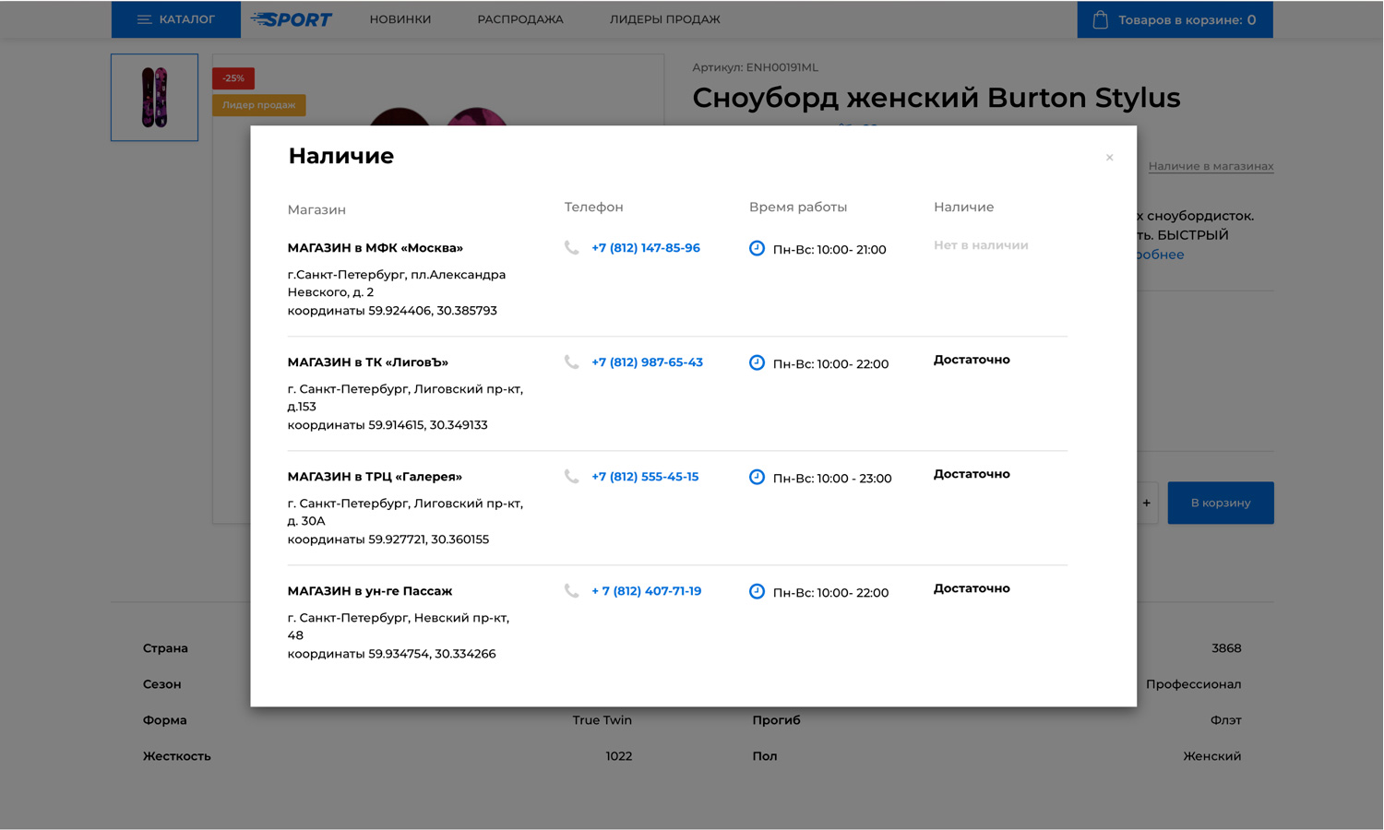This screenshot has height=830, width=1384.
Task: Click phone icon for ТРЦ «Галерея» store
Action: tap(572, 477)
